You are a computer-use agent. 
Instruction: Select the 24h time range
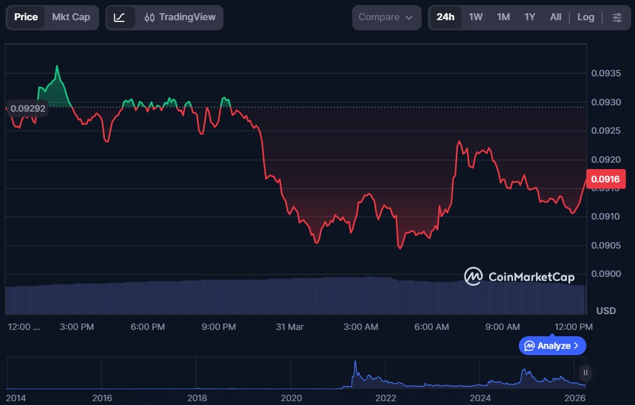tap(445, 17)
